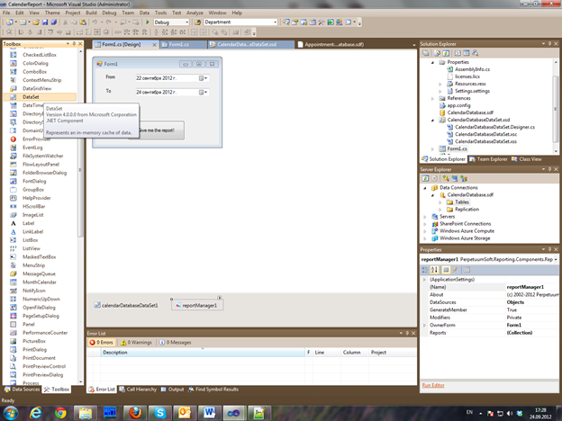Expand the Servers node
The width and height of the screenshot is (562, 421).
[x=425, y=217]
